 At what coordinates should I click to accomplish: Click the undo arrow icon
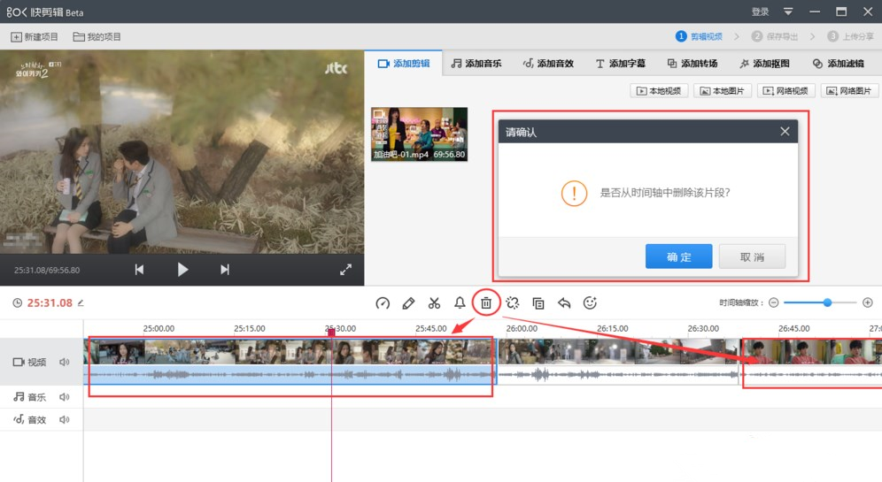[x=564, y=302]
